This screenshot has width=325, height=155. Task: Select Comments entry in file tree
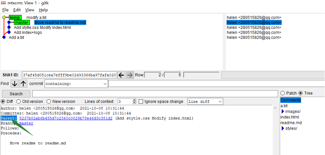291,100
